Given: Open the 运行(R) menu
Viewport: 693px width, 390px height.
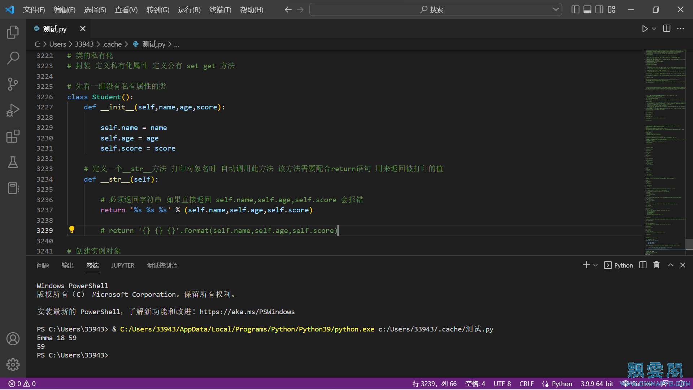Looking at the screenshot, I should [189, 10].
